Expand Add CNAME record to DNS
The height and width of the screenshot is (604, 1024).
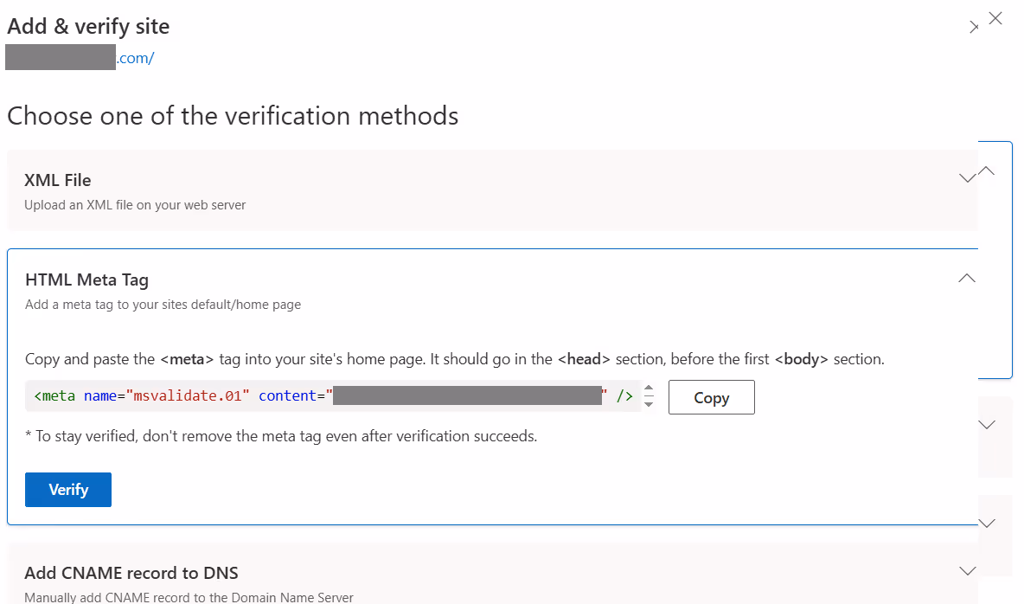967,570
